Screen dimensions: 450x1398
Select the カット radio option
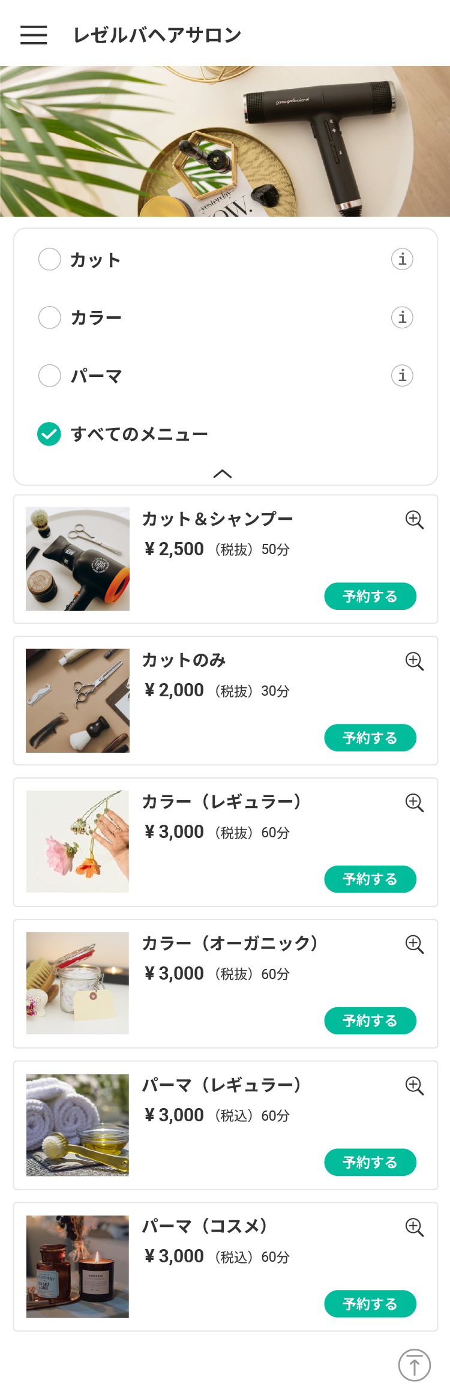pyautogui.click(x=50, y=259)
